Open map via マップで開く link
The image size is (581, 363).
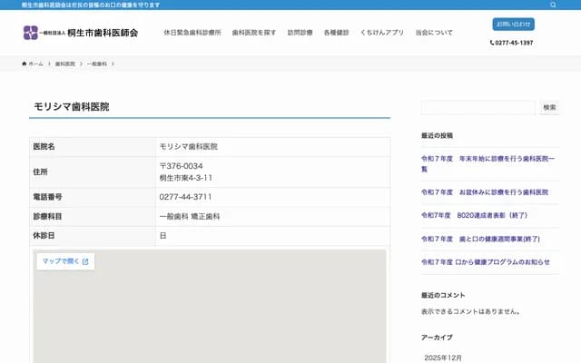65,261
